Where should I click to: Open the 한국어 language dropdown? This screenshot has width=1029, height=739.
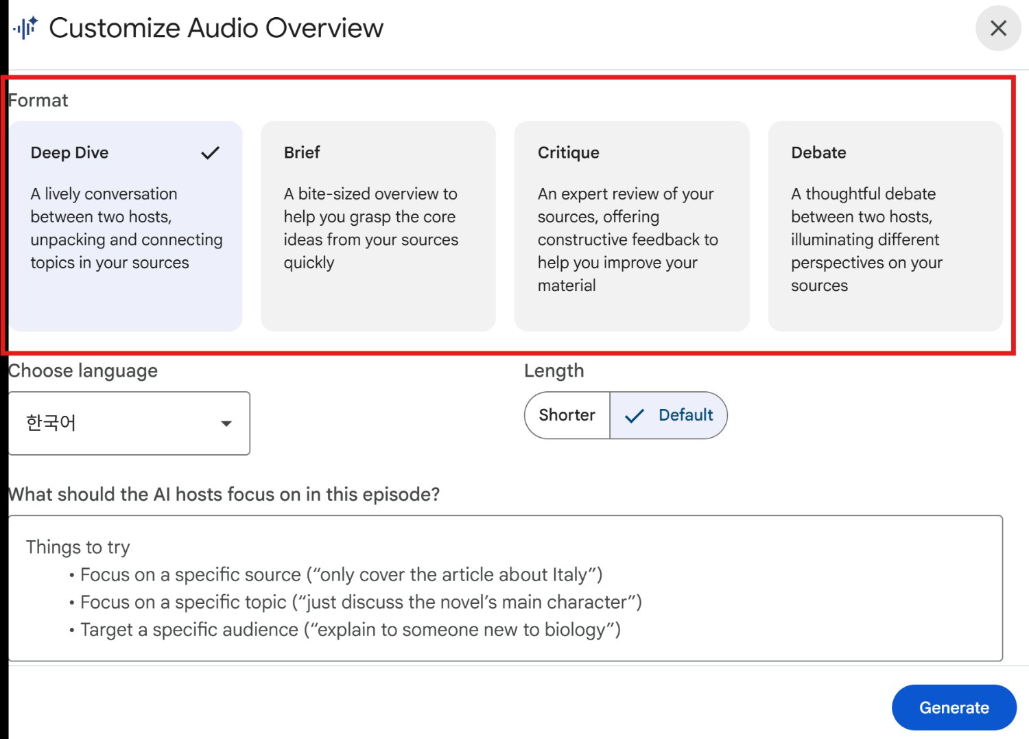[129, 423]
